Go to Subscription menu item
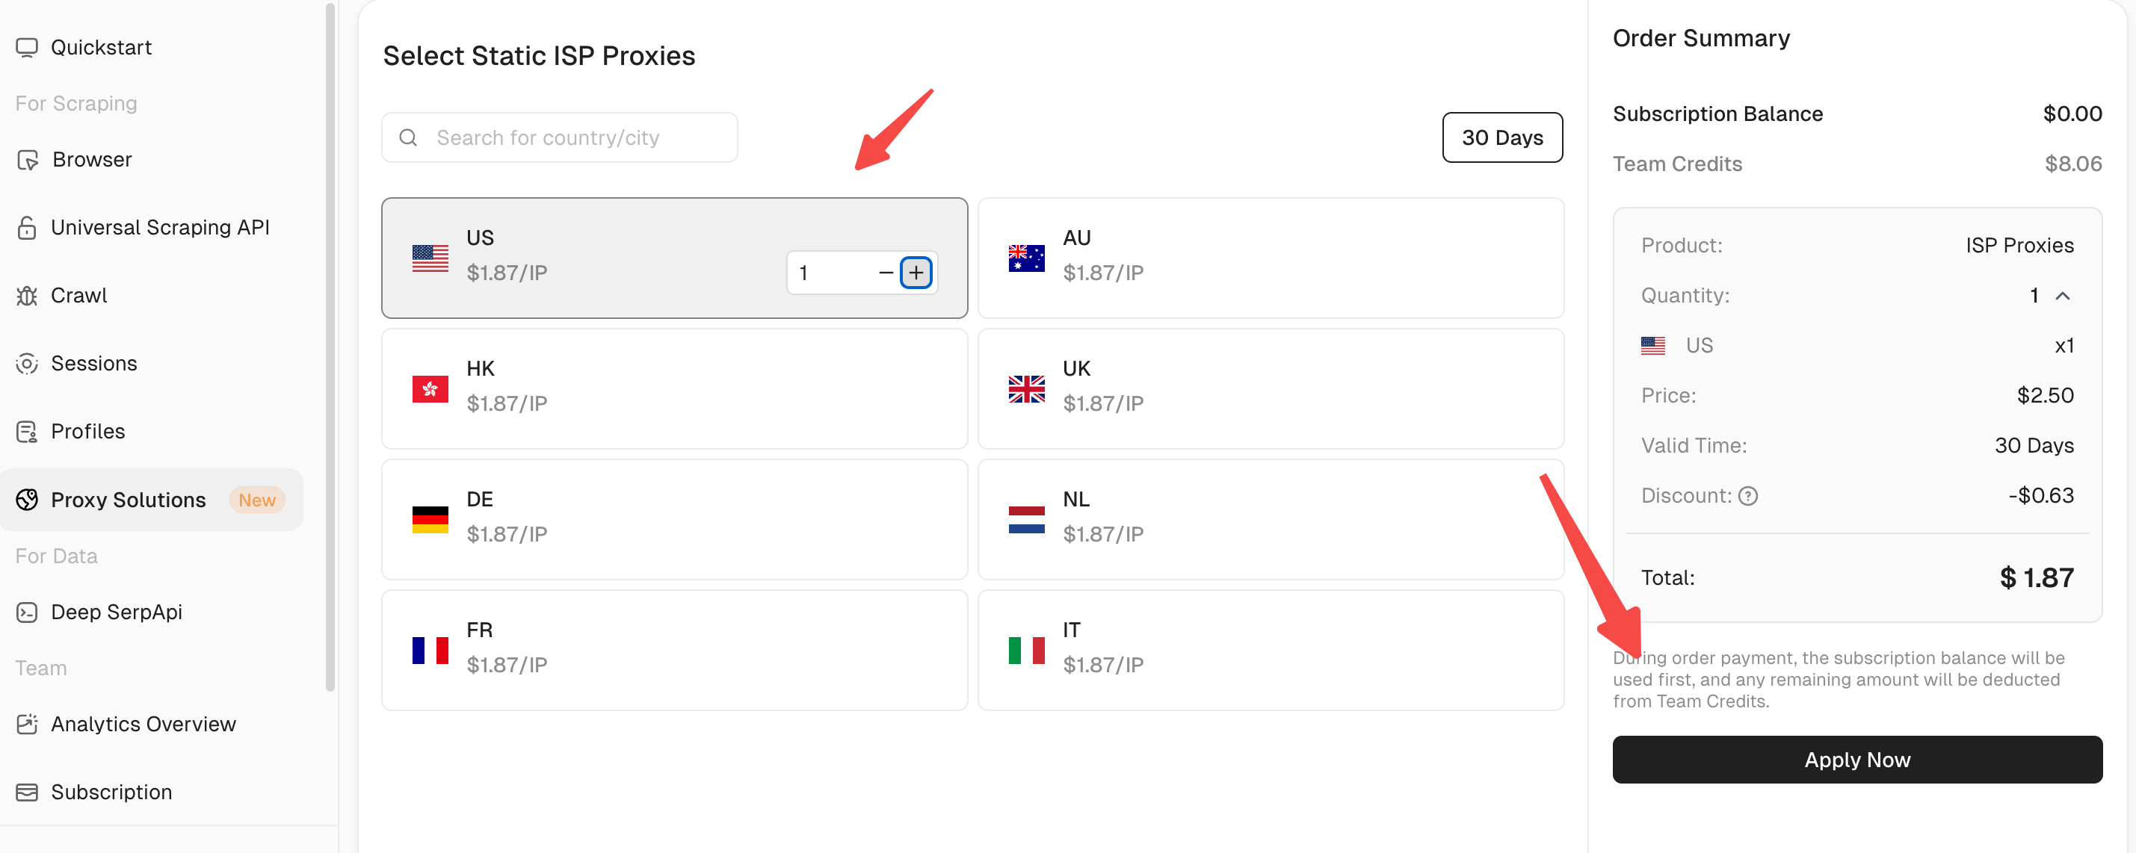 click(111, 792)
